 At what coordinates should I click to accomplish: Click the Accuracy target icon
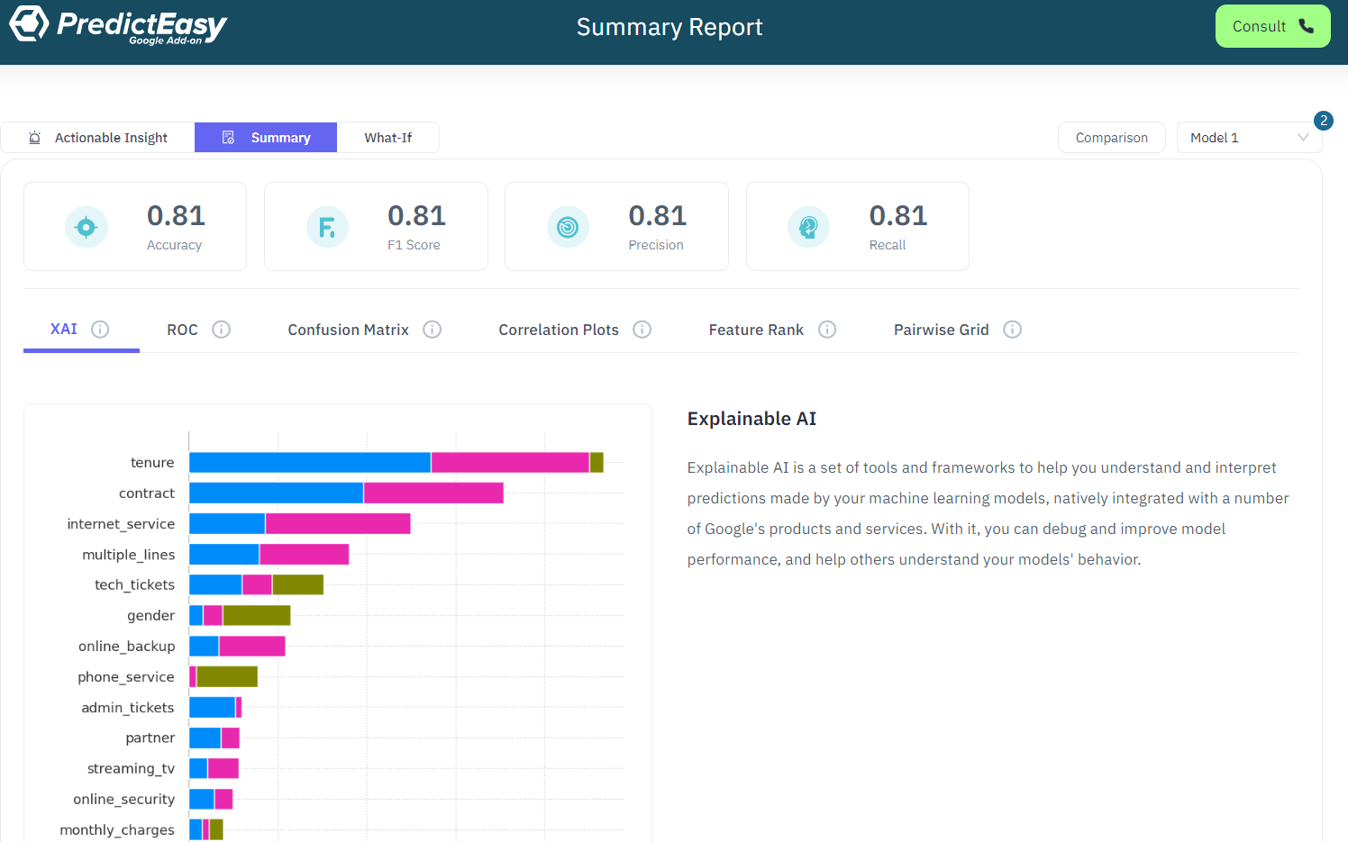point(87,228)
